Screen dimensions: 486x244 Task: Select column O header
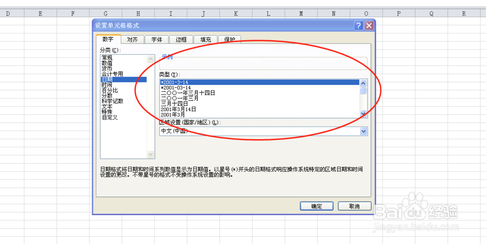366,13
